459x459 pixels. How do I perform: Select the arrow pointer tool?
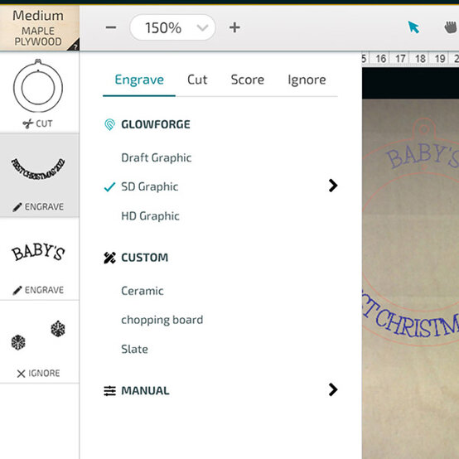(x=413, y=27)
